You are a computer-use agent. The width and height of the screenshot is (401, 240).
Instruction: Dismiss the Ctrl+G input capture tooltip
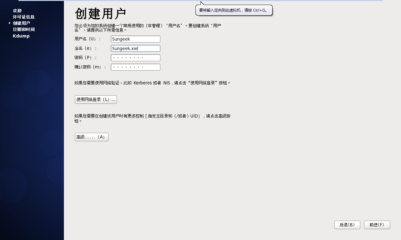click(x=234, y=10)
